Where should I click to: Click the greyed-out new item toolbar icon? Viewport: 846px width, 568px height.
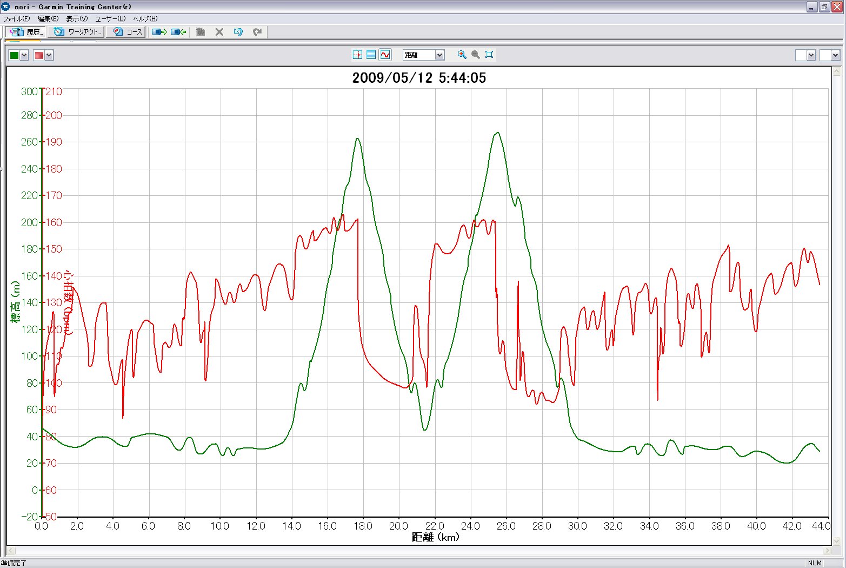pyautogui.click(x=201, y=32)
